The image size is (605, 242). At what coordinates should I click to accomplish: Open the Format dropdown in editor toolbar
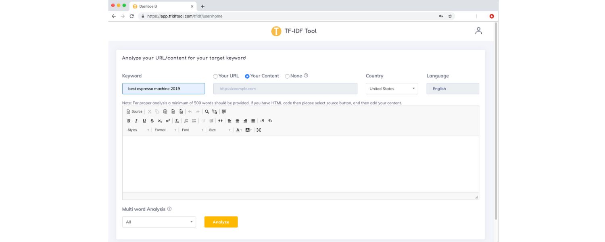point(165,130)
